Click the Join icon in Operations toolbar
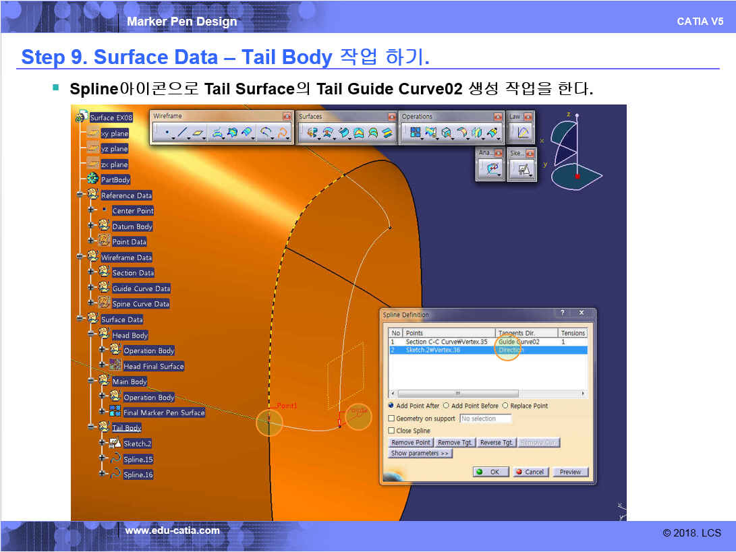The image size is (736, 552). 416,133
